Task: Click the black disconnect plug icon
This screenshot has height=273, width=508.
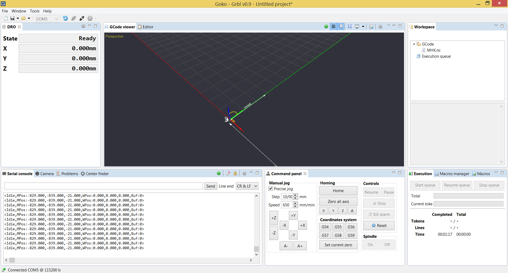Action: (82, 18)
